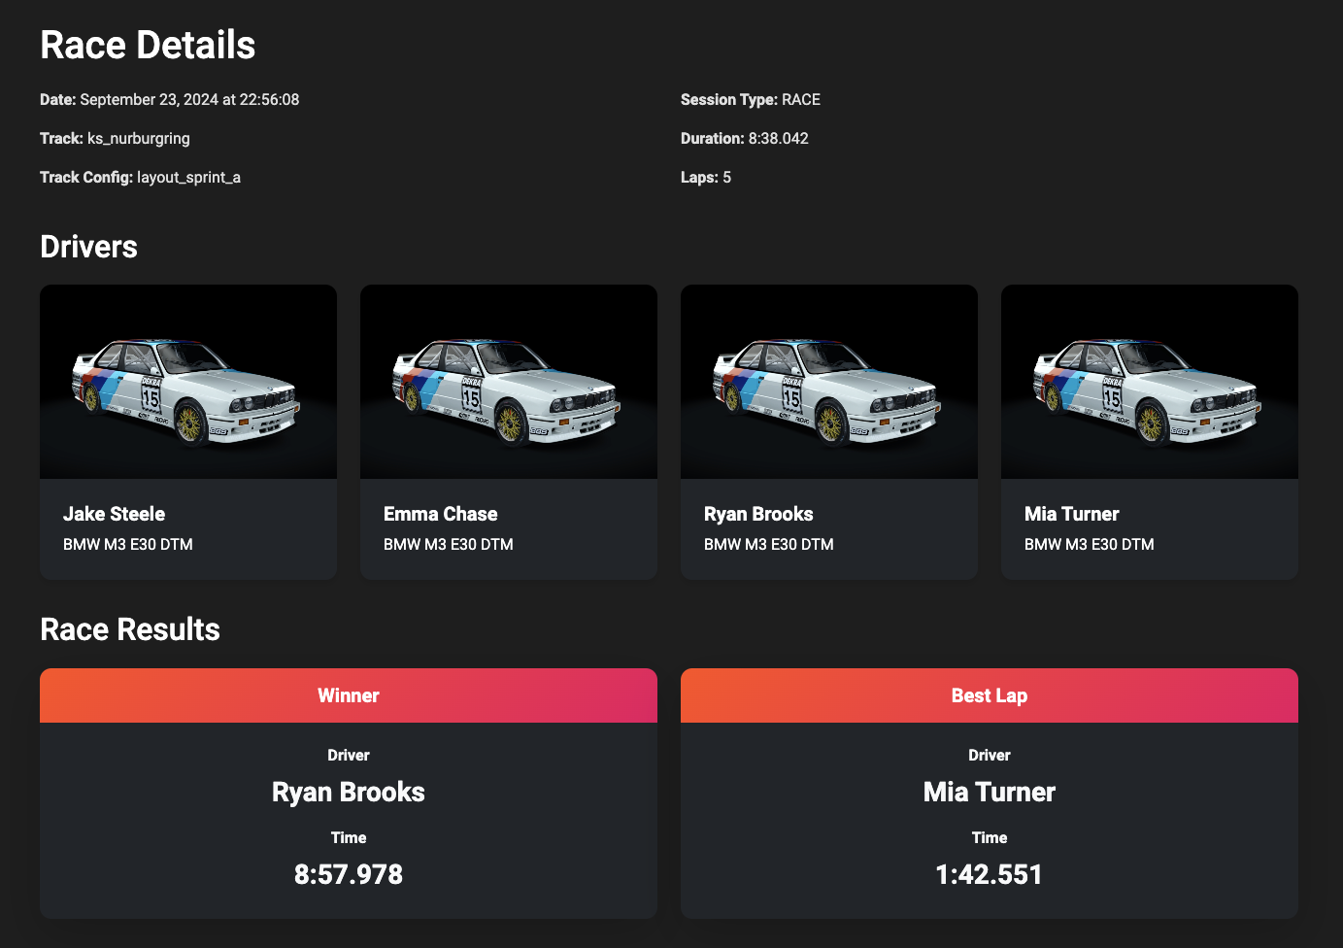Viewport: 1343px width, 948px height.
Task: Open Jake Steele's car thumbnail
Action: [x=188, y=382]
